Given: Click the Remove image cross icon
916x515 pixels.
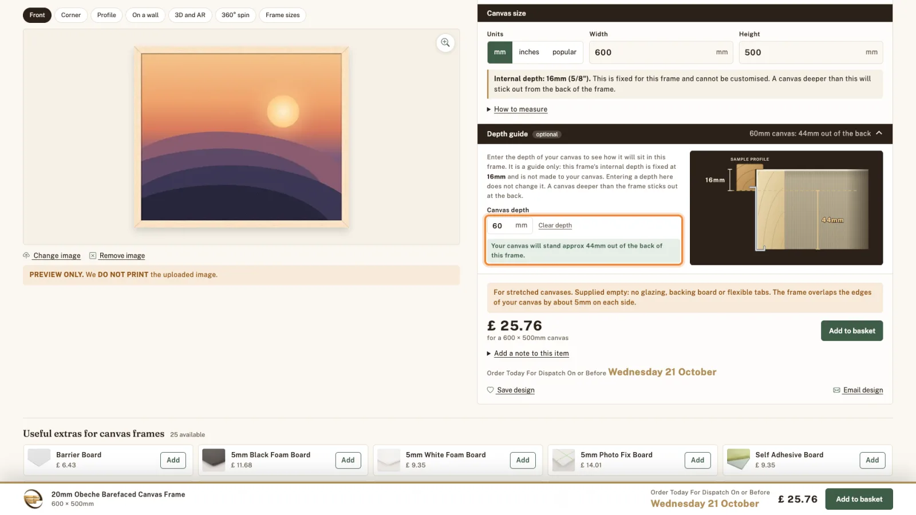Looking at the screenshot, I should click(x=93, y=256).
